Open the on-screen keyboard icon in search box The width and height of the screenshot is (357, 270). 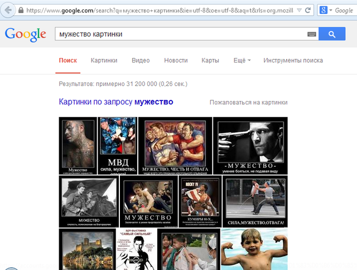click(x=311, y=34)
